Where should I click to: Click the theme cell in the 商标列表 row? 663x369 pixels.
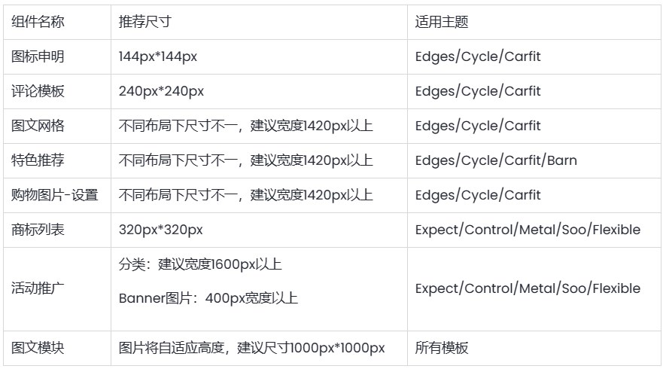pyautogui.click(x=528, y=230)
